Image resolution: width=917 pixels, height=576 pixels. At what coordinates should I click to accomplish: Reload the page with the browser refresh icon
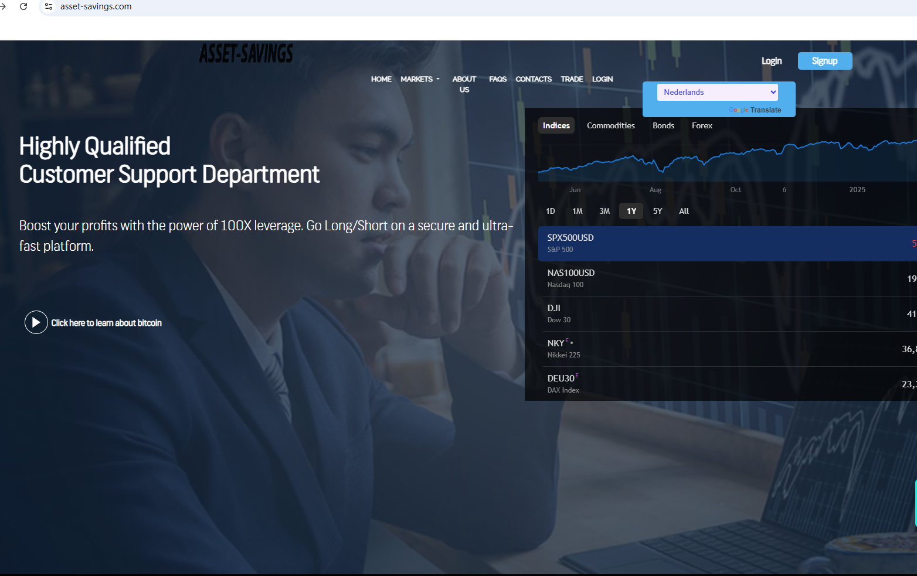point(23,6)
